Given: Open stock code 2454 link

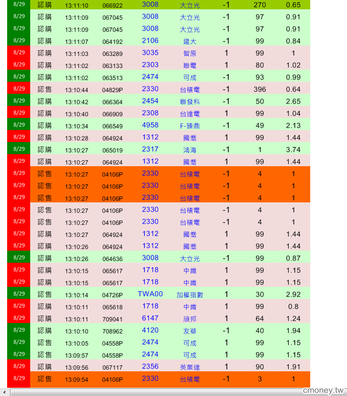Looking at the screenshot, I should [150, 101].
